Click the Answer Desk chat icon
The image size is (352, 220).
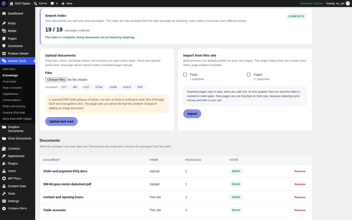[x=4, y=61]
